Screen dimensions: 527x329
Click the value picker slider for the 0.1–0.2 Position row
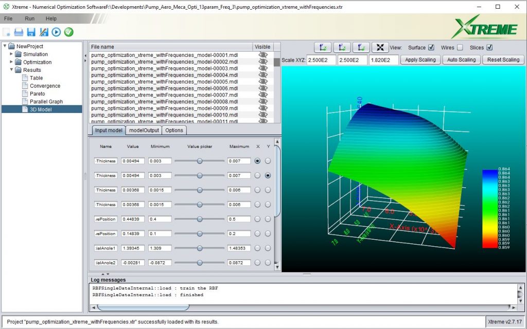point(200,234)
